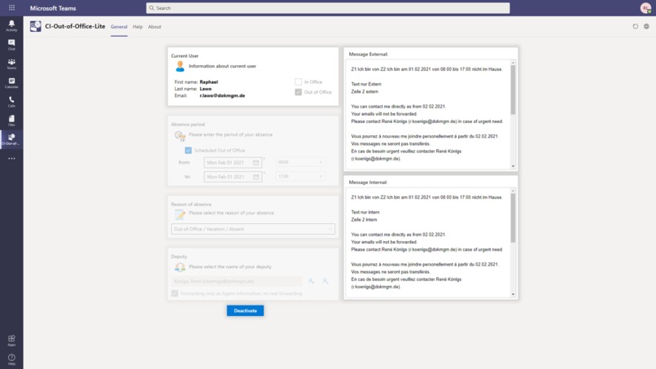Open Chat in the Teams sidebar
The height and width of the screenshot is (369, 656).
point(11,45)
